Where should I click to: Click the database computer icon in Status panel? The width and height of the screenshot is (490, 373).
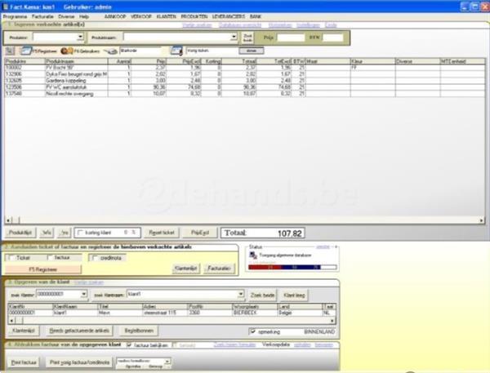tap(253, 255)
